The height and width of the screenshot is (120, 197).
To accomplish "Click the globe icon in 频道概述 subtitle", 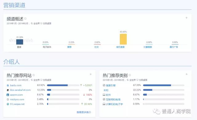I will [x=32, y=23].
